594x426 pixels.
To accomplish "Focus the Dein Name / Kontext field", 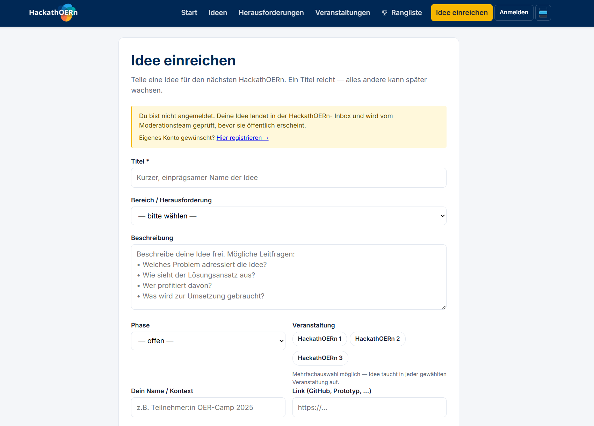I will pyautogui.click(x=208, y=407).
